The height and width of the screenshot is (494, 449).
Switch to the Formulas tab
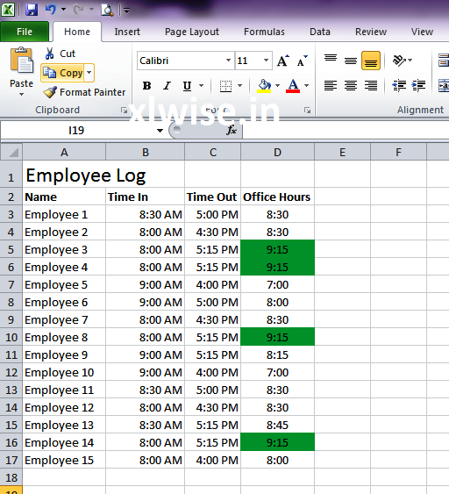[264, 32]
